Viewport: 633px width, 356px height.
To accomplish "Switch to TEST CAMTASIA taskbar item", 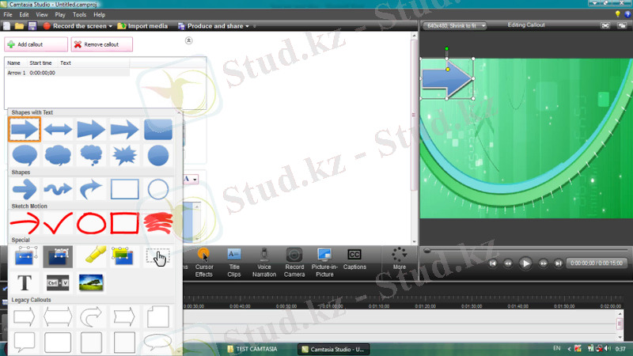I will pos(252,349).
